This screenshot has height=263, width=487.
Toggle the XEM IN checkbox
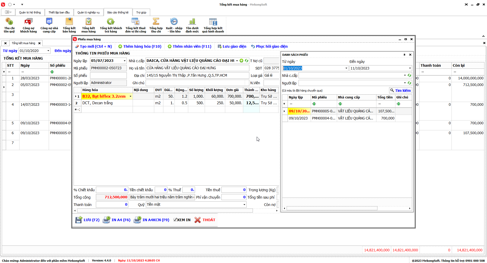click(175, 220)
